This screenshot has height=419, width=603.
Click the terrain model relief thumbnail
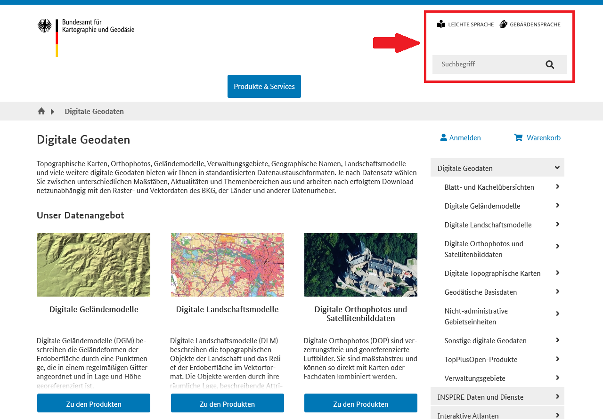point(94,265)
